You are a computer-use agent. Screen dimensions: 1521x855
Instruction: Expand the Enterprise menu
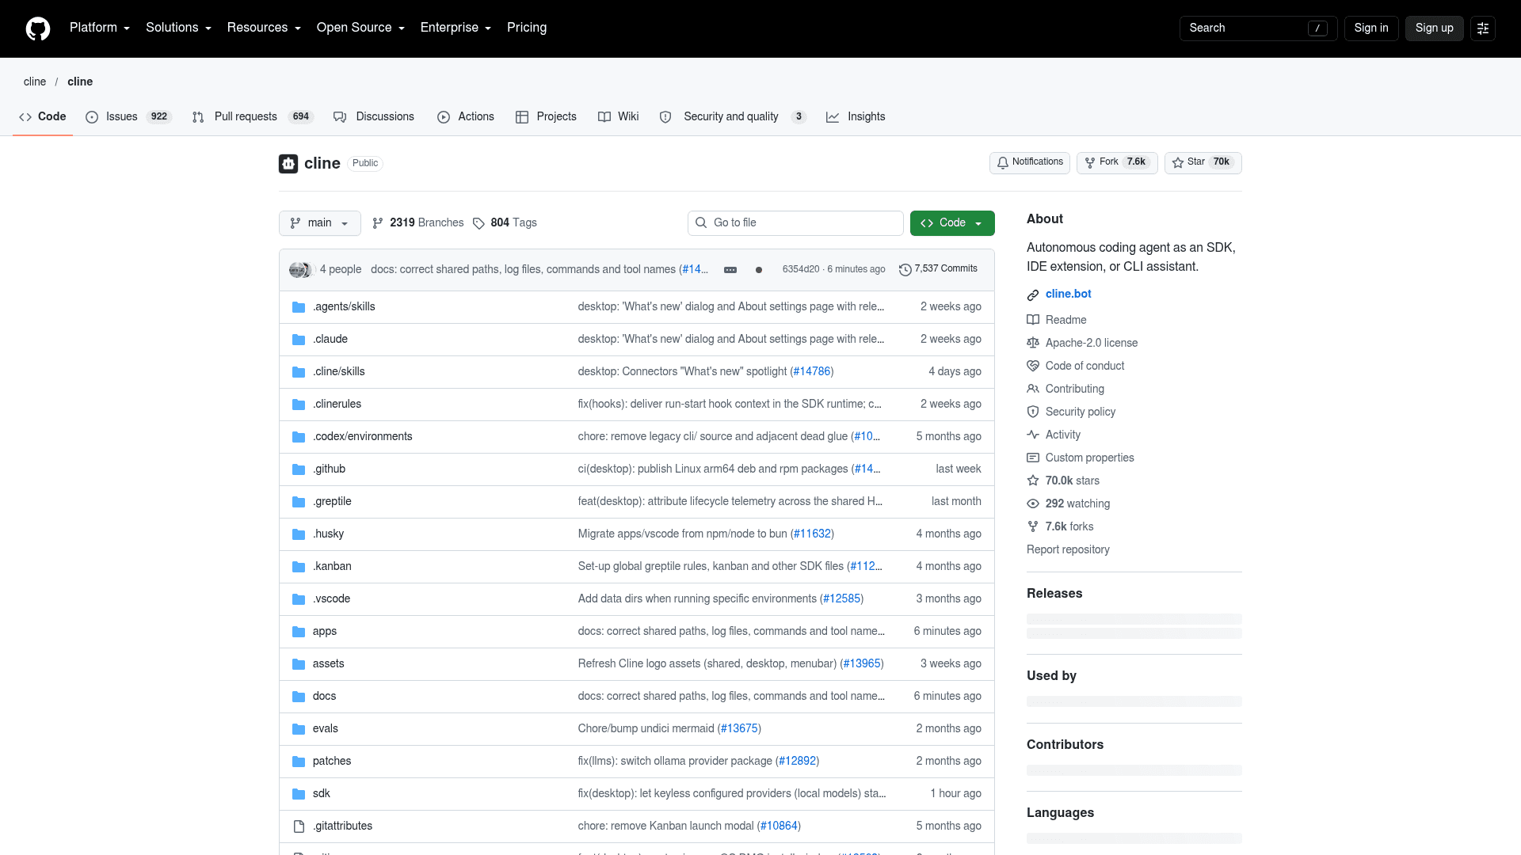456,28
